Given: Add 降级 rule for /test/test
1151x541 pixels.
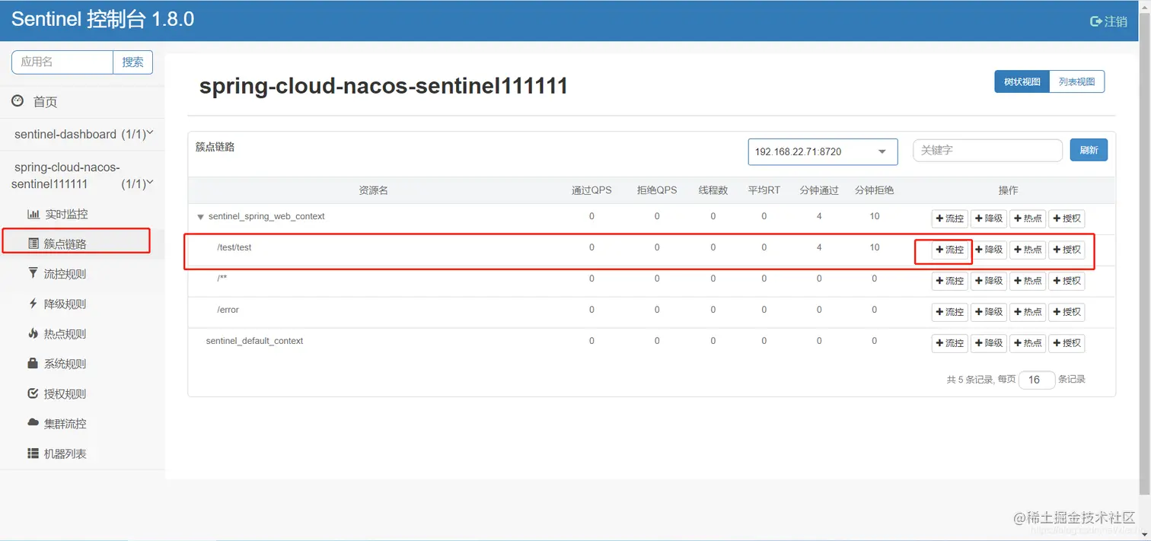Looking at the screenshot, I should point(989,250).
